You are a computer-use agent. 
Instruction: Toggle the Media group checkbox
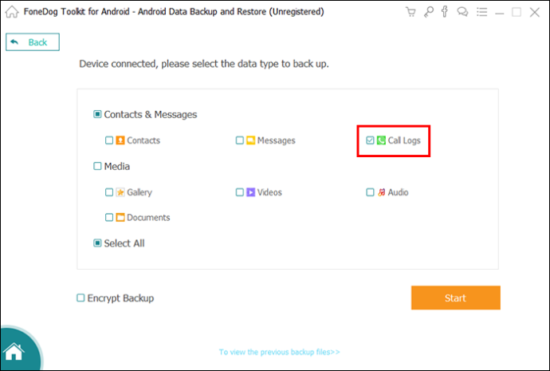pyautogui.click(x=97, y=166)
